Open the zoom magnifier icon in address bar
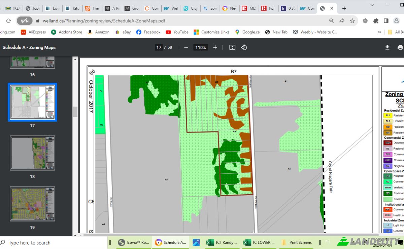Screen dimensions: 404x249 click(x=332, y=21)
